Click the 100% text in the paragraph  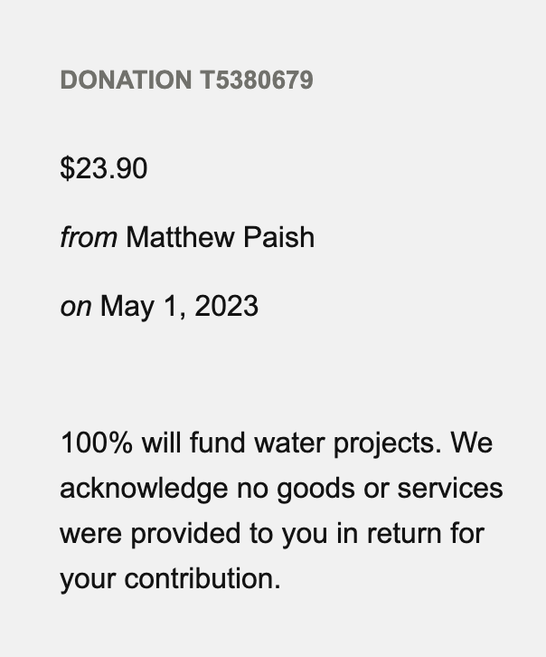pyautogui.click(x=97, y=443)
